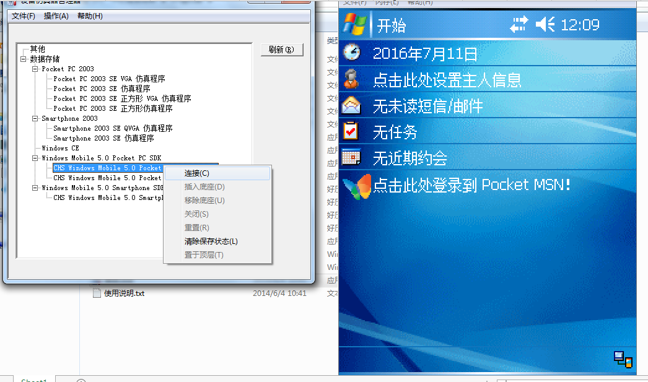The height and width of the screenshot is (382, 648).
Task: Open the 文件(F) menu in device manager
Action: tap(23, 16)
